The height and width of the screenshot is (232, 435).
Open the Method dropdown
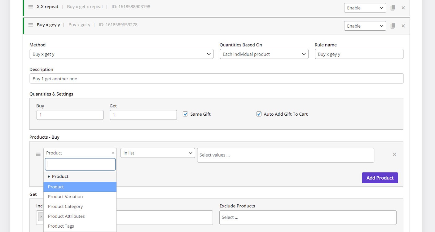(121, 54)
